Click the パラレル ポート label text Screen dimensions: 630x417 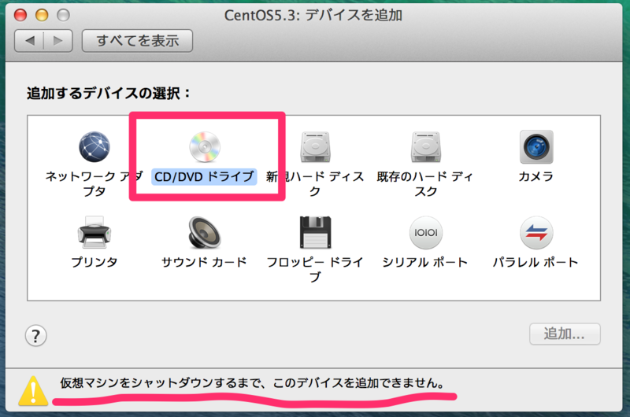535,262
